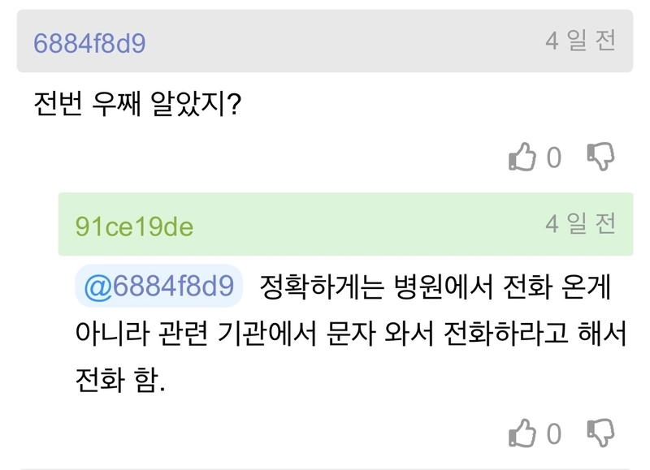
Task: Select the word "병원에서" in the reply
Action: click(443, 287)
